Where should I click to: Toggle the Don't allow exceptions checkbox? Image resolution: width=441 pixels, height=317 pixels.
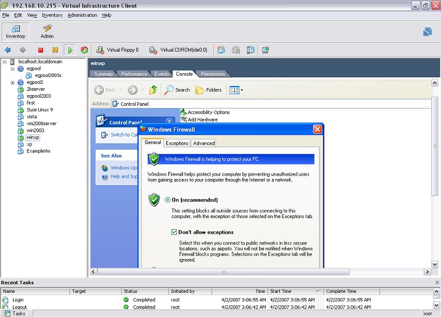174,232
